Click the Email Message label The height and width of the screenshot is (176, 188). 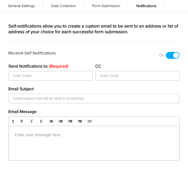tap(23, 112)
